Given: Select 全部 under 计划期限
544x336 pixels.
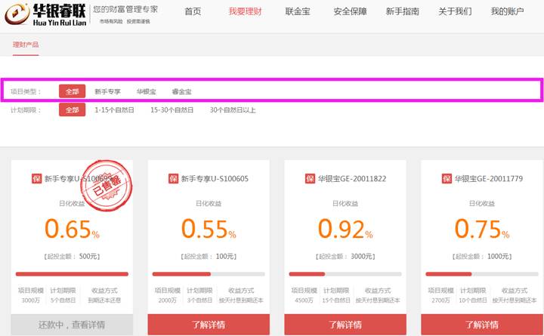Looking at the screenshot, I should tap(73, 110).
